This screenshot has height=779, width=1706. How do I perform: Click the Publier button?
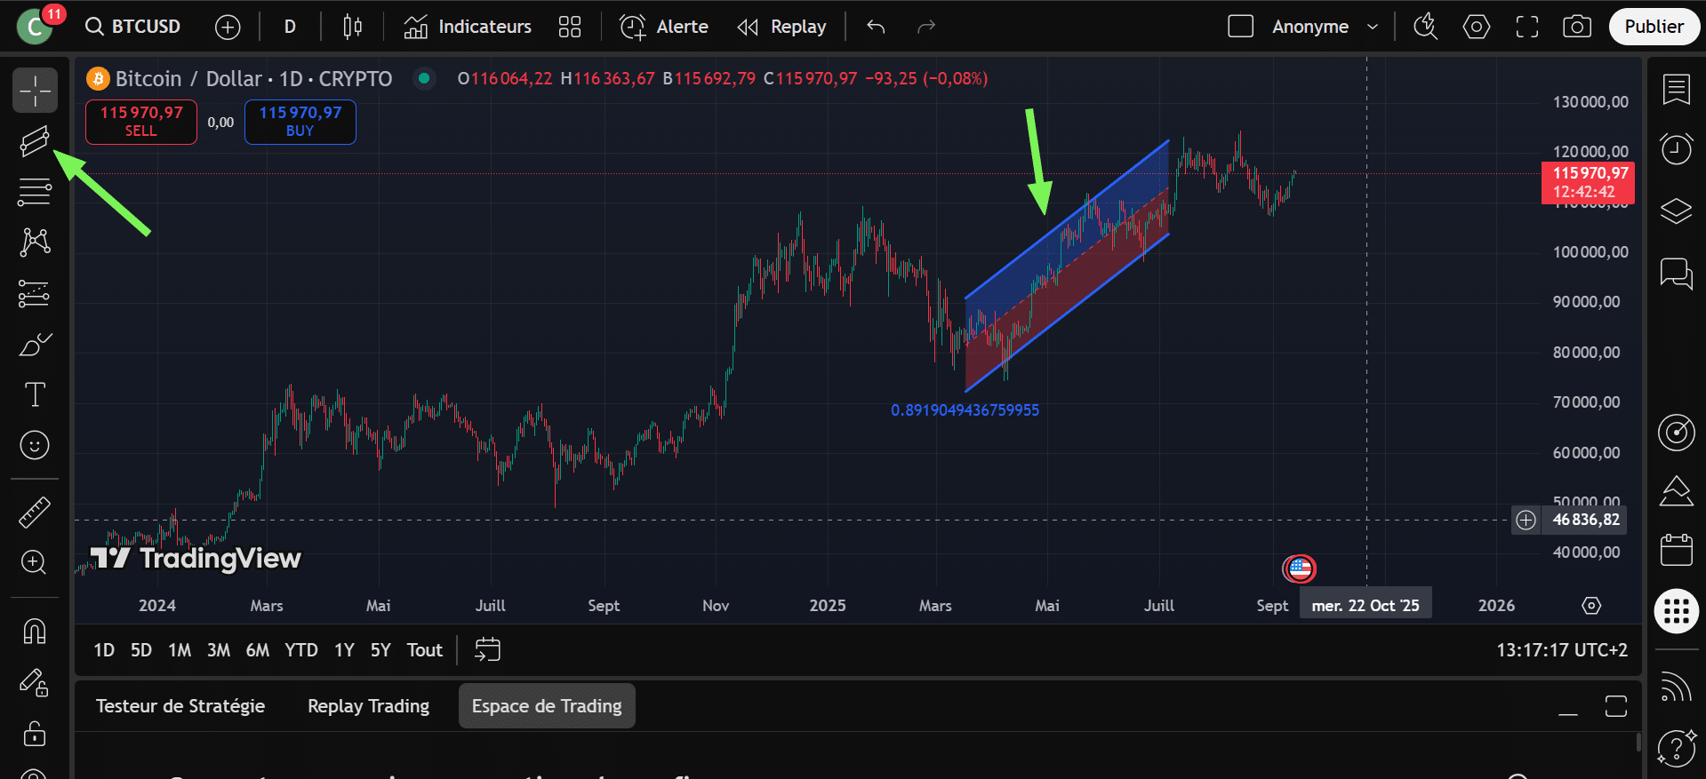(1654, 27)
